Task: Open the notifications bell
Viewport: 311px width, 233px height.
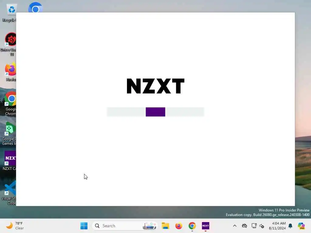Action: (290, 226)
